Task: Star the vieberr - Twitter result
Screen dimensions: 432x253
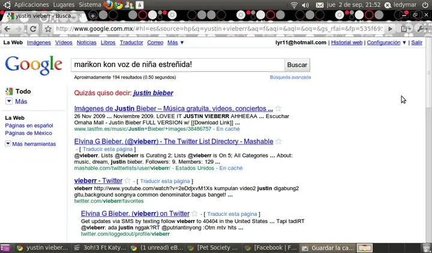Action: click(127, 181)
